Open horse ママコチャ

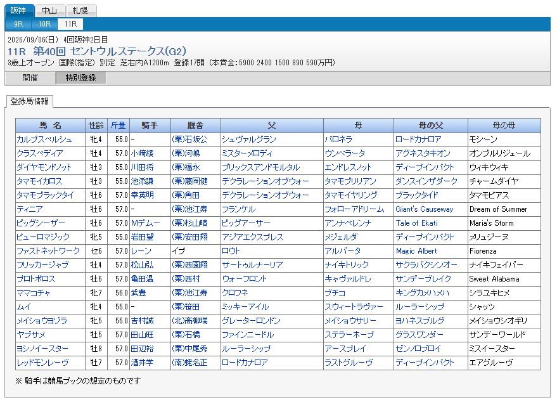coord(34,293)
